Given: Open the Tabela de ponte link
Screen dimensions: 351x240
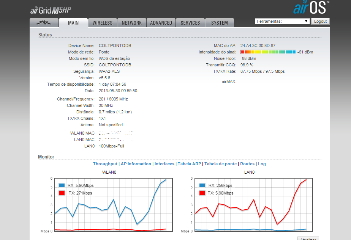Looking at the screenshot, I should point(220,164).
